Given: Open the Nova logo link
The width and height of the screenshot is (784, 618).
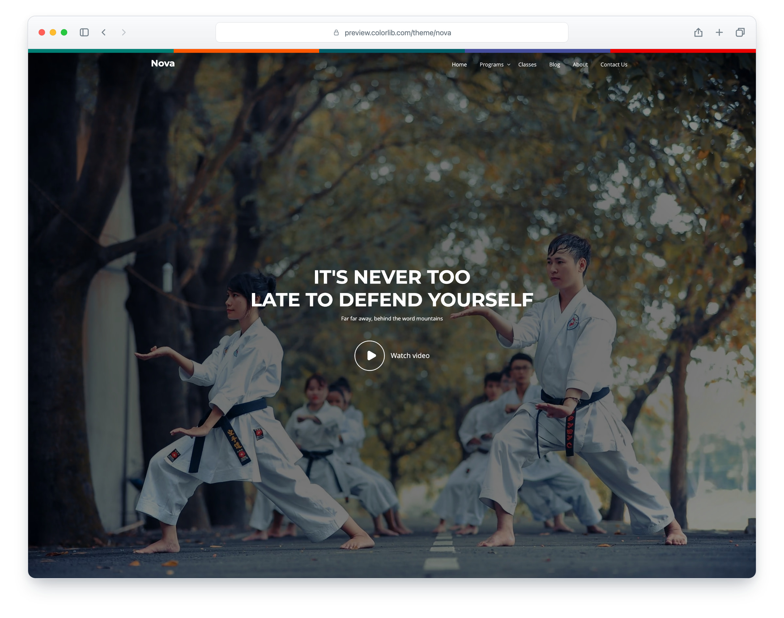Looking at the screenshot, I should tap(163, 63).
